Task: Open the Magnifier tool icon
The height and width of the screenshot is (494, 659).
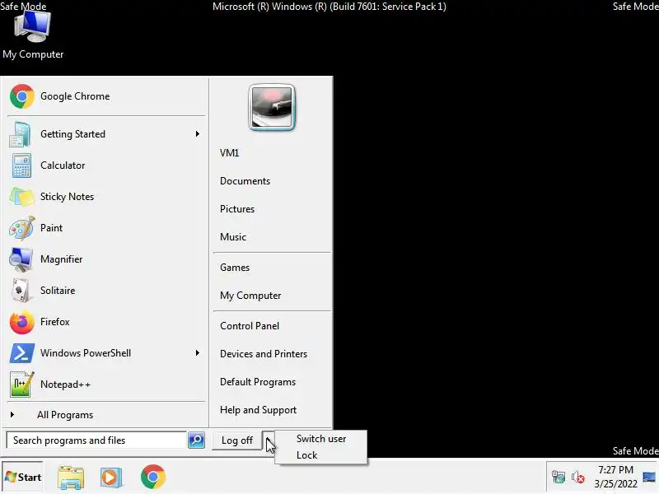Action: click(x=21, y=259)
